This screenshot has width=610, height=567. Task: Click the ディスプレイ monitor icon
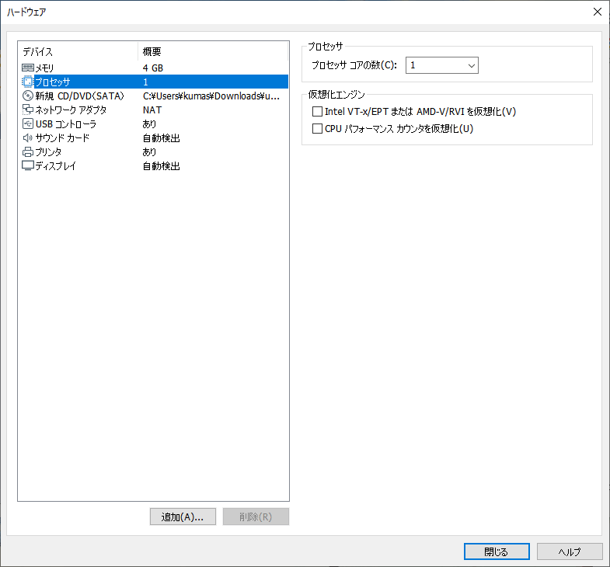28,166
